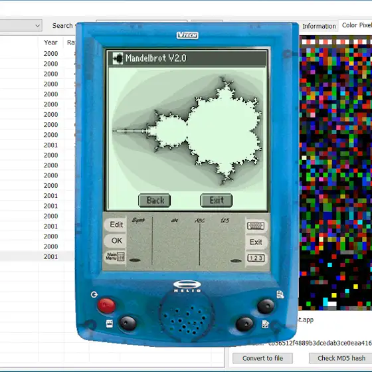Switch to the Information tab
The image size is (372, 372).
319,26
